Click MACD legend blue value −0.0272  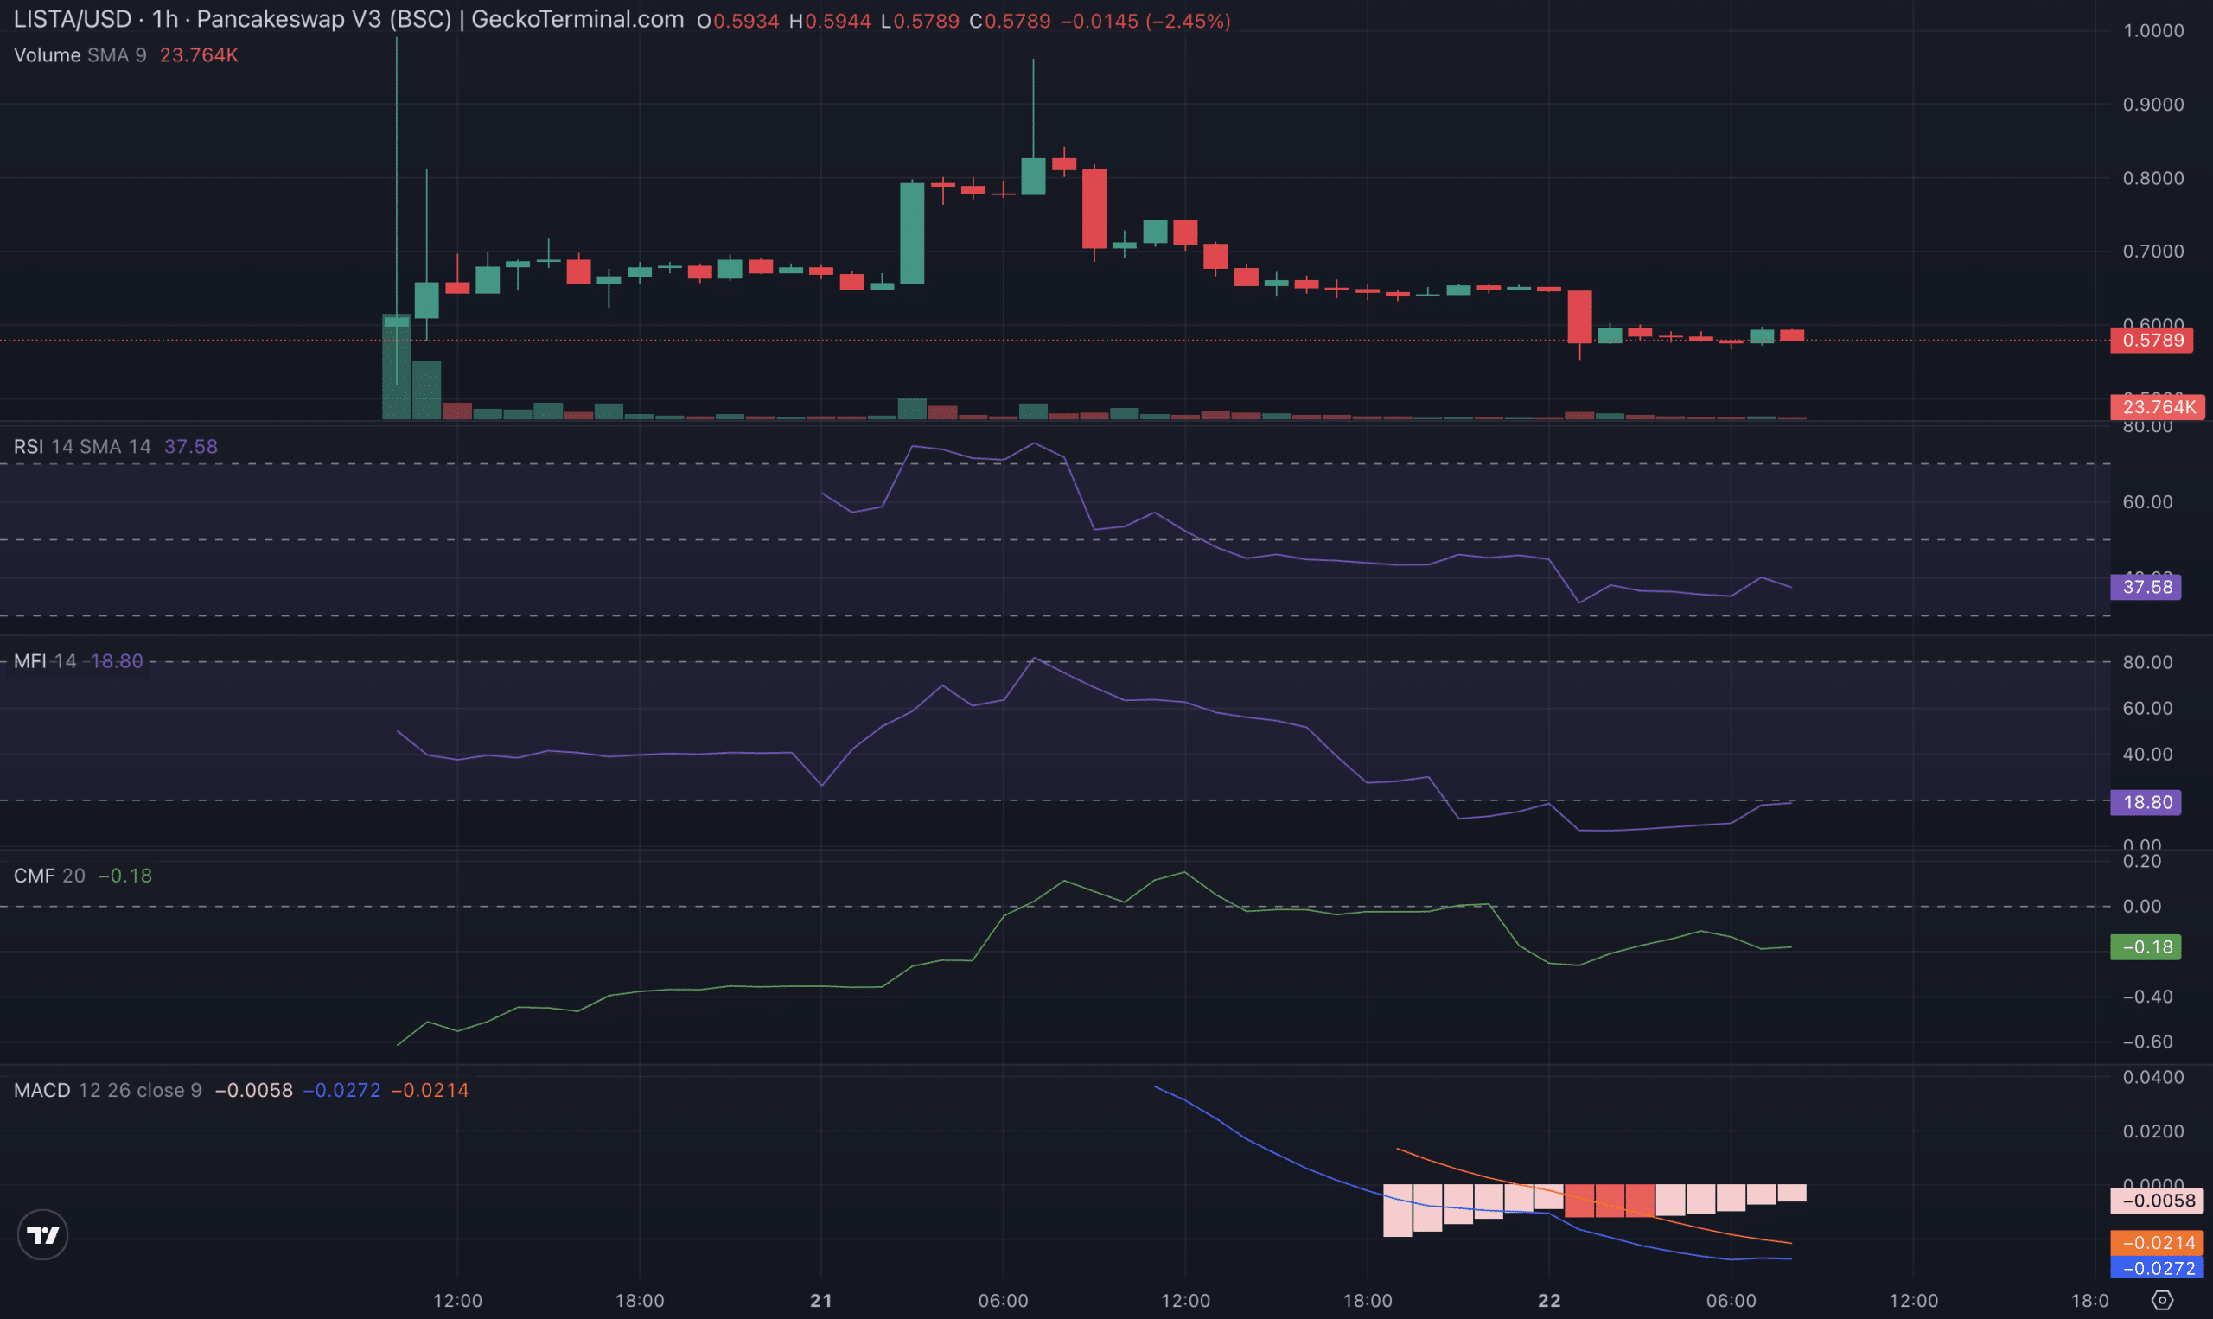[x=342, y=1090]
